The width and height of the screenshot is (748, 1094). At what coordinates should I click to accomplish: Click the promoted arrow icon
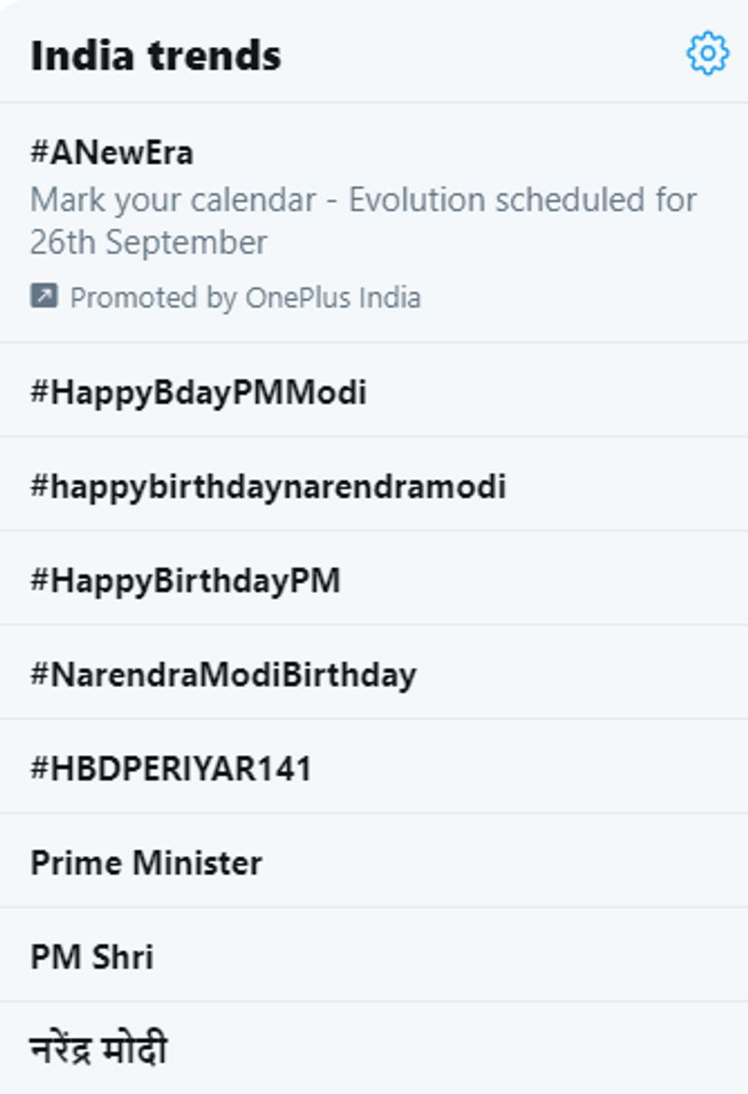(x=44, y=297)
